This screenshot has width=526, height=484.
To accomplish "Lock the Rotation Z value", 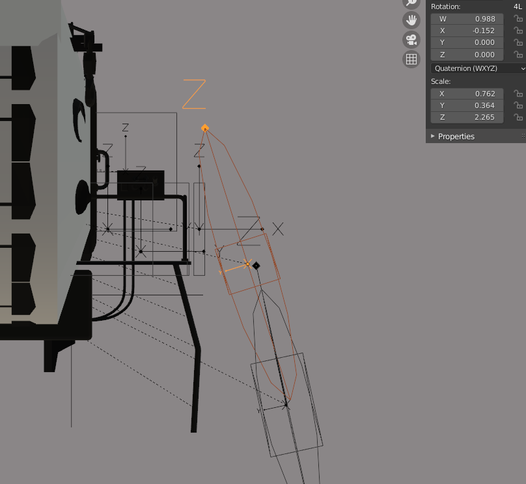I will tap(518, 54).
